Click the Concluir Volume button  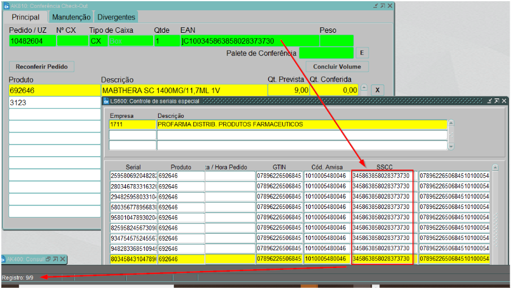[x=336, y=66]
